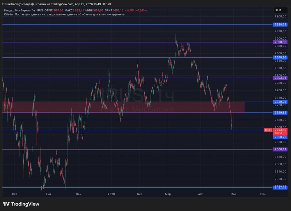Click the 2860,00 price scale tick
This screenshot has width=291, height=211.
click(280, 53)
